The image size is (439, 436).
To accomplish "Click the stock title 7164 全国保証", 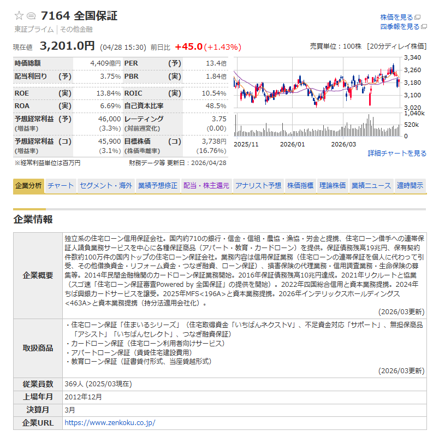I will (79, 16).
